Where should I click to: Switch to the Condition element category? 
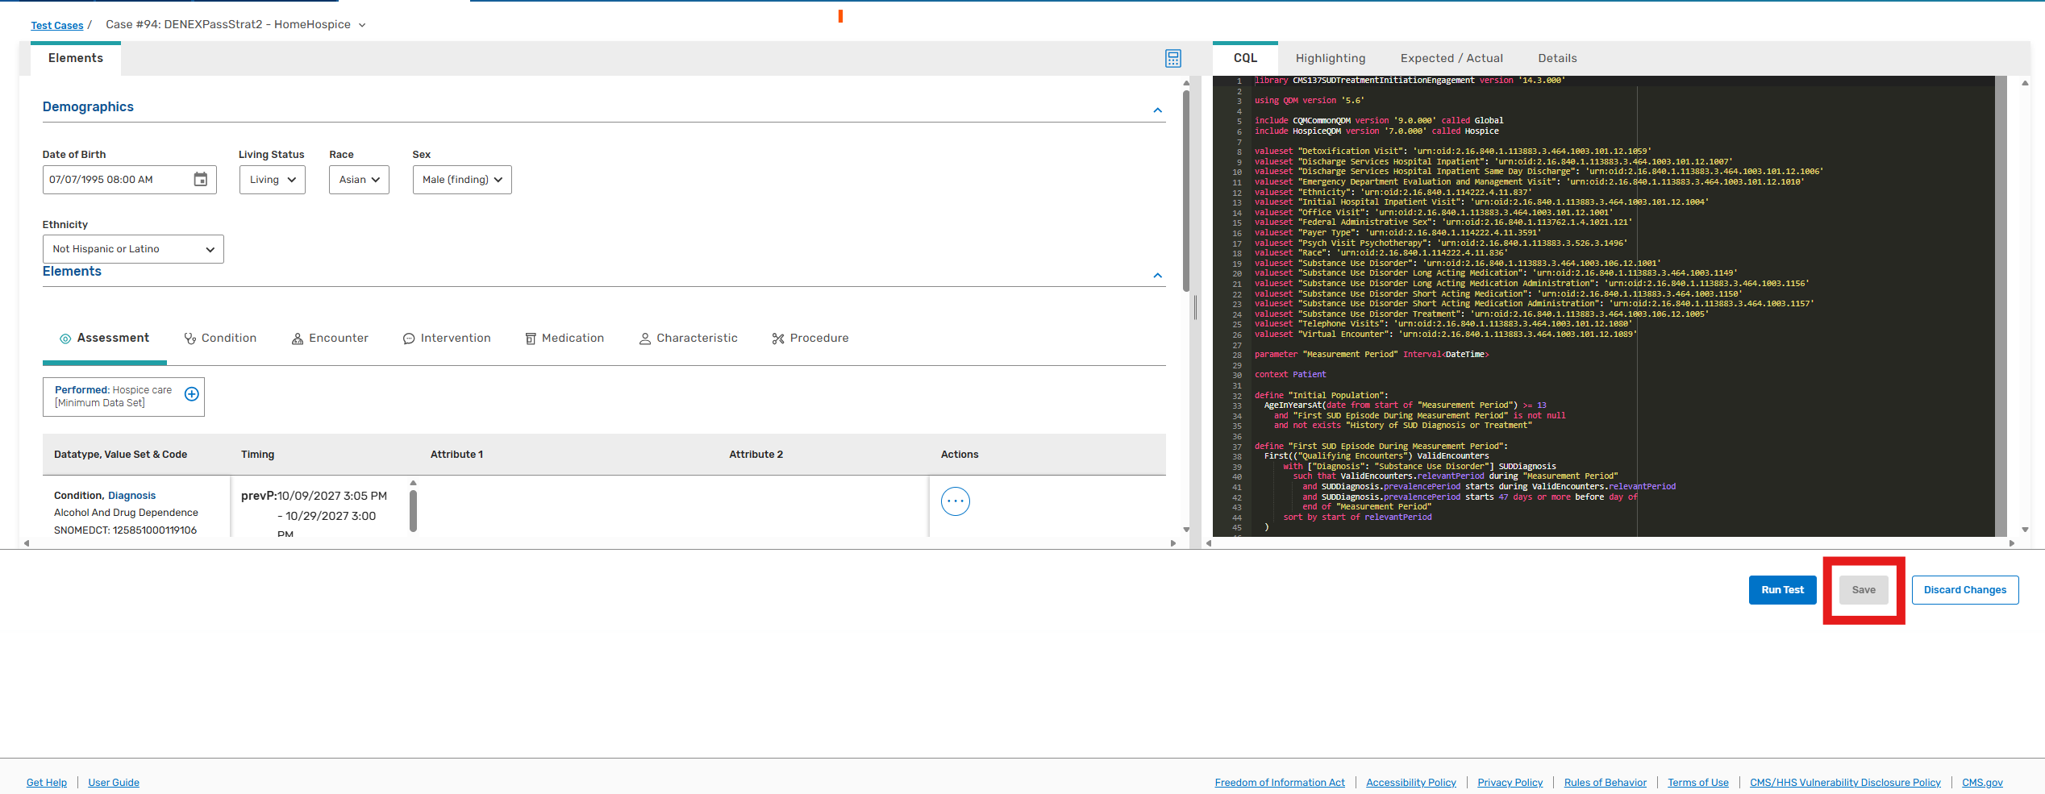[220, 339]
